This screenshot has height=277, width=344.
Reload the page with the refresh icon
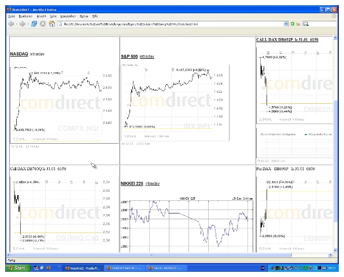34,24
